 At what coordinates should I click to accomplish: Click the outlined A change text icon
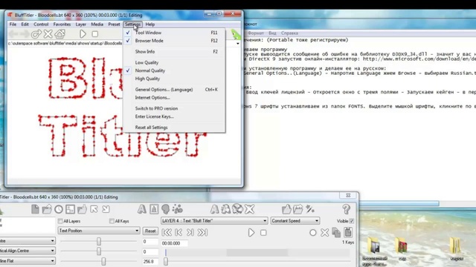pyautogui.click(x=214, y=209)
